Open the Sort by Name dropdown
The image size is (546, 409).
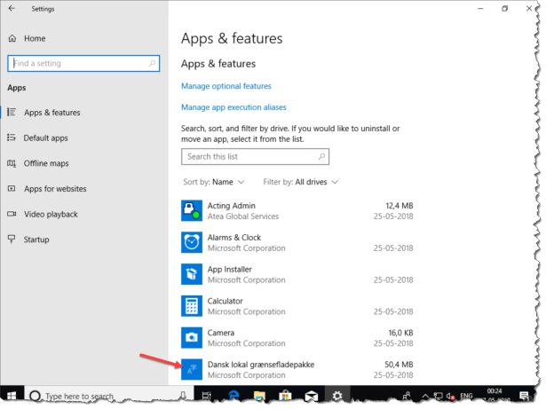point(213,182)
